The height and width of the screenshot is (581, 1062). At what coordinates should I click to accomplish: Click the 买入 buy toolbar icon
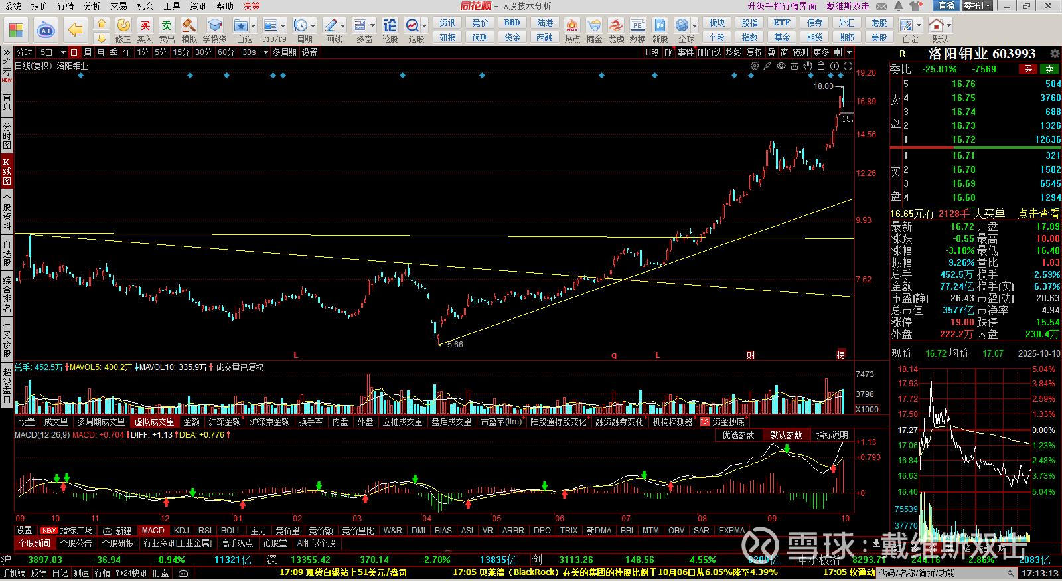[x=145, y=26]
